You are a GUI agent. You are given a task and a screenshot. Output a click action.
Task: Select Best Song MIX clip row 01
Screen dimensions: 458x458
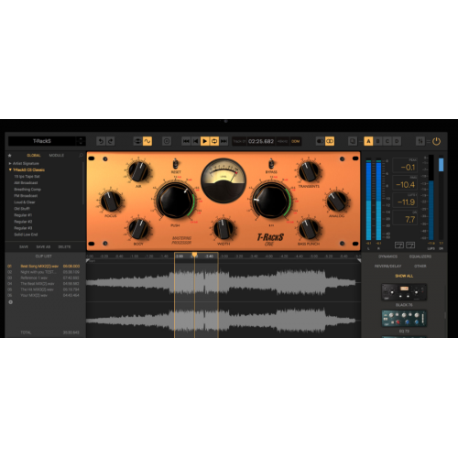[44, 267]
